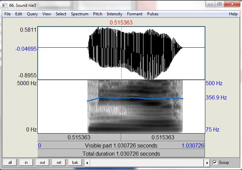Open the Pitch menu
The height and width of the screenshot is (170, 242).
pyautogui.click(x=98, y=14)
